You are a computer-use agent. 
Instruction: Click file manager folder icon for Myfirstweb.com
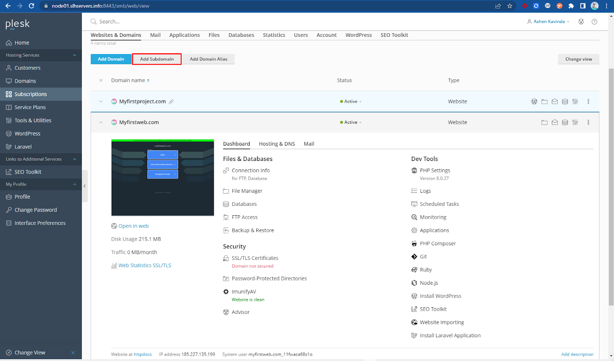(544, 123)
